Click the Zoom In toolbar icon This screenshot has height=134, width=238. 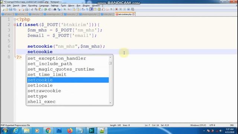64,9
